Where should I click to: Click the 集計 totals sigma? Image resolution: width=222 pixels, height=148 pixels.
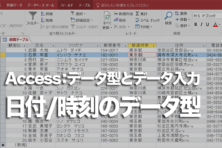(141, 14)
